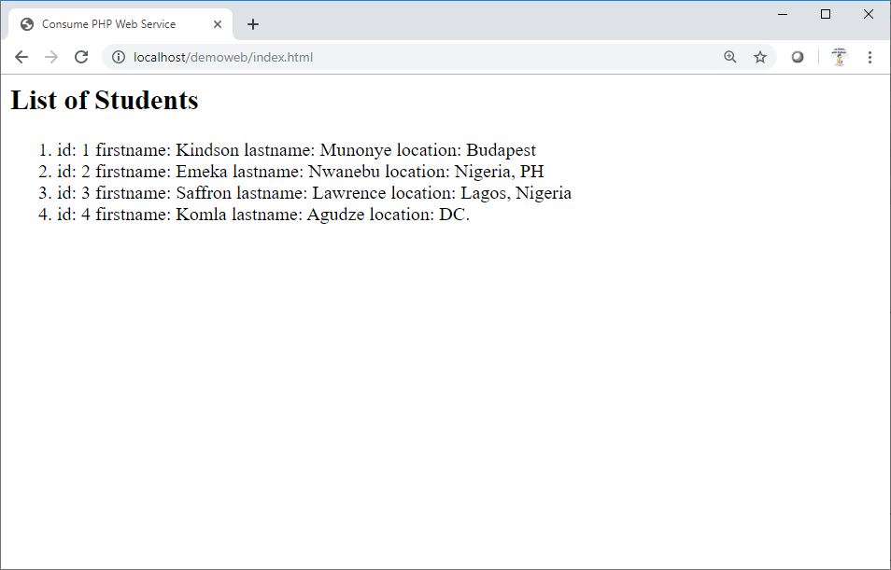Bookmark this page with the star icon

tap(760, 57)
